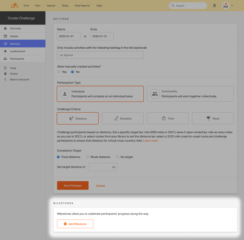This screenshot has height=240, width=244.
Task: Open the Plan menu
Action: pyautogui.click(x=38, y=6)
